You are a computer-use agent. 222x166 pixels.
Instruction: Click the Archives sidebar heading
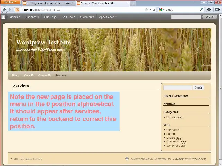169,104
